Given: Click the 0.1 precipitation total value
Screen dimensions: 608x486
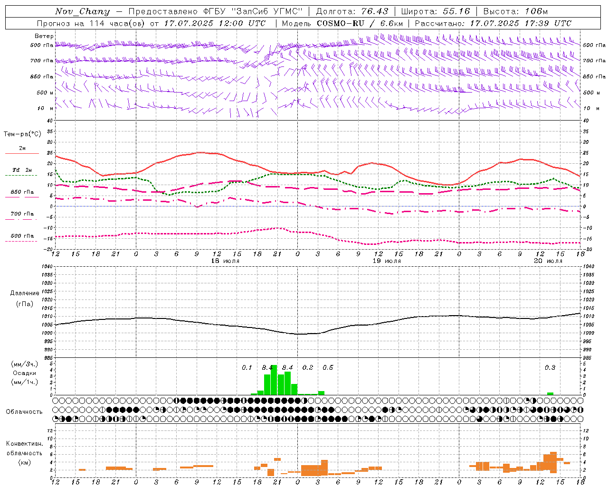Looking at the screenshot, I should pos(247,367).
